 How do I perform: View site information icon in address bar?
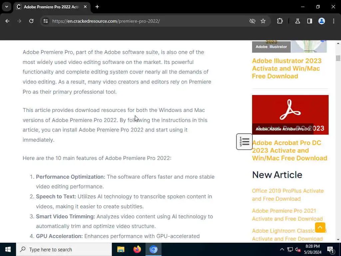tap(45, 21)
